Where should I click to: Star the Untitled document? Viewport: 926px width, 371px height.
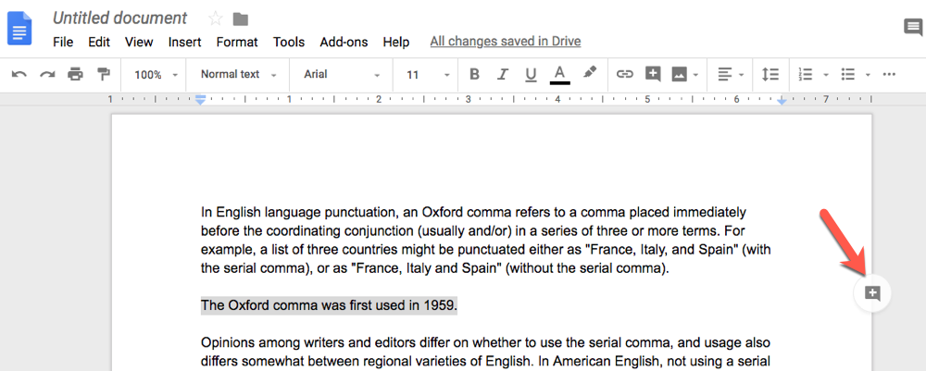click(216, 19)
